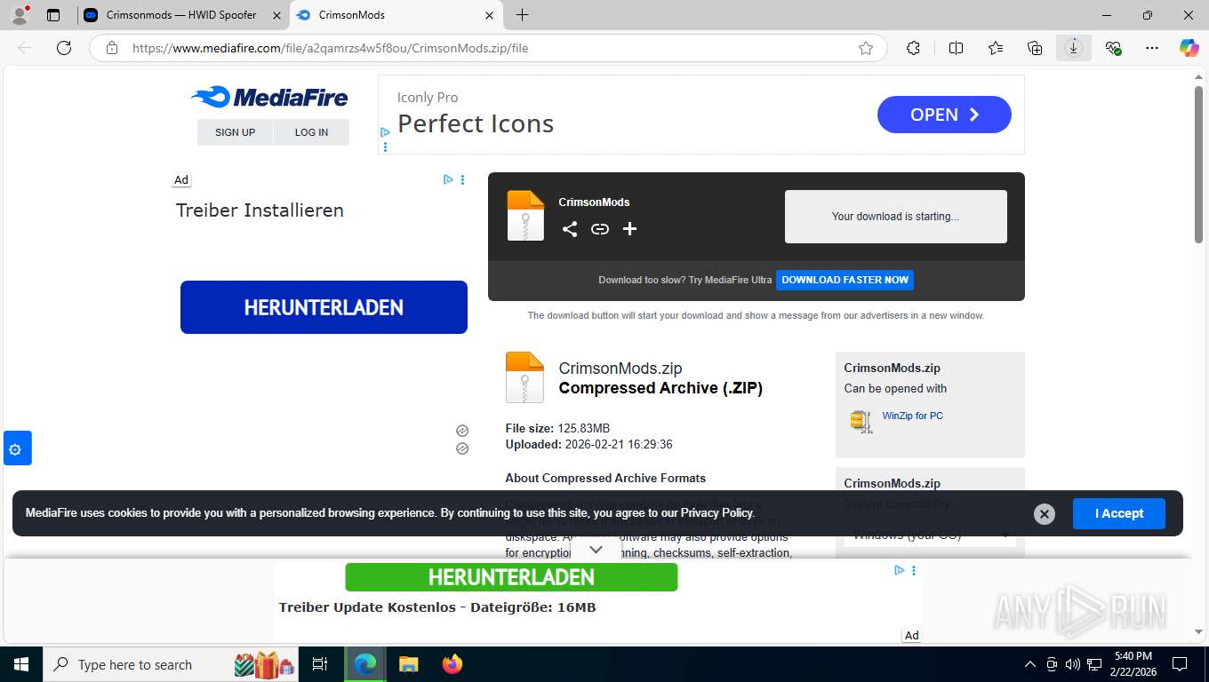Image resolution: width=1209 pixels, height=682 pixels.
Task: Open Browser essentials heart icon
Action: click(1113, 48)
